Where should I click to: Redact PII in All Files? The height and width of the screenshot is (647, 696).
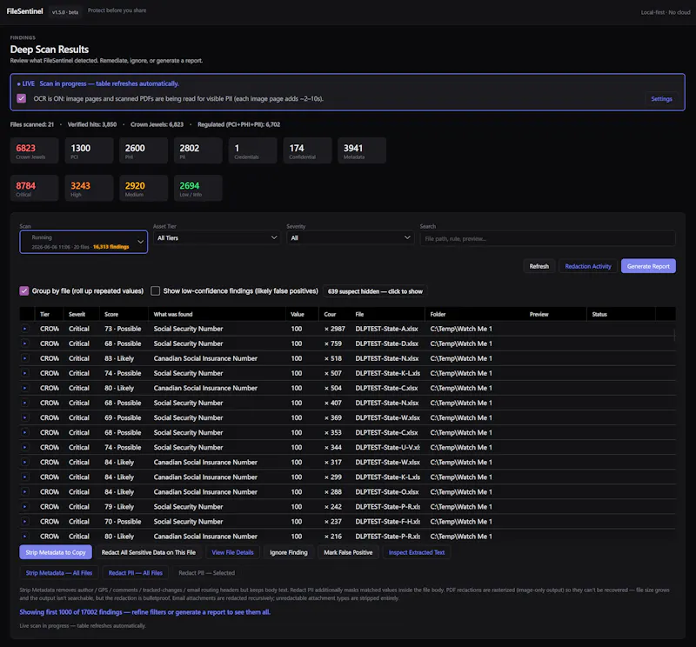[136, 573]
